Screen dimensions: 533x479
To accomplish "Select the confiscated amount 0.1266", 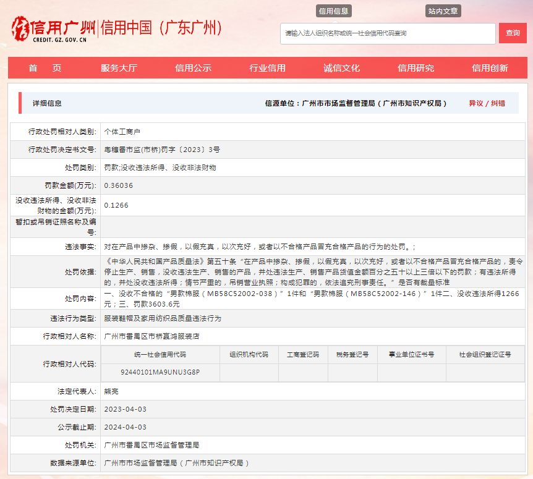I will click(116, 205).
